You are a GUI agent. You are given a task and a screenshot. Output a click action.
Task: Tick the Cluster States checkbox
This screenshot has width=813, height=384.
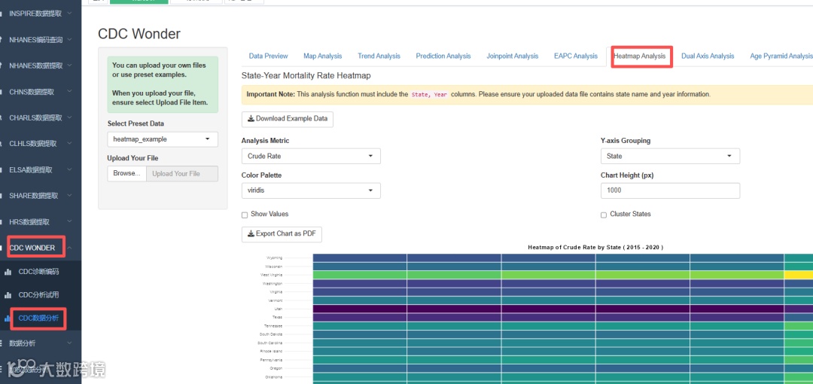(604, 215)
